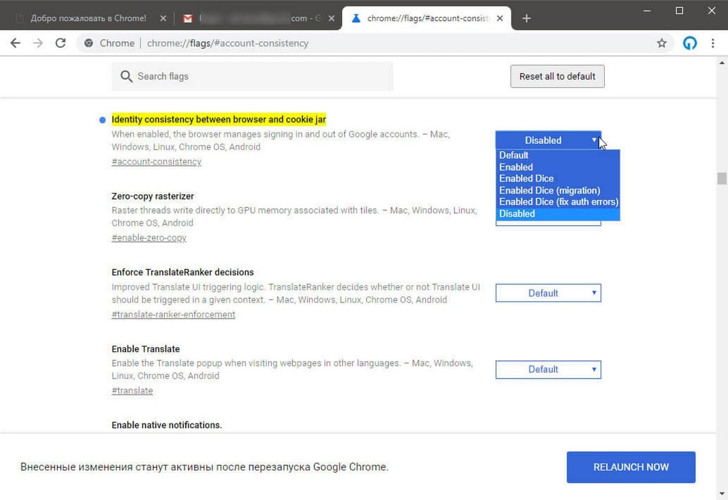
Task: Open the #enable-zero-copy link
Action: click(149, 238)
